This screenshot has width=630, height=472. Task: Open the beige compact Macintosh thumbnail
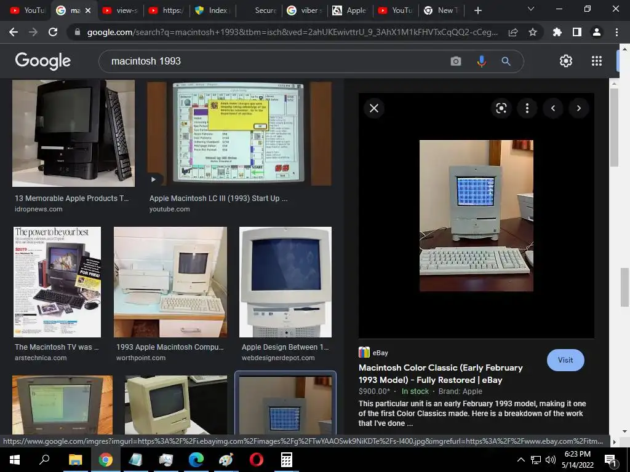pyautogui.click(x=176, y=404)
